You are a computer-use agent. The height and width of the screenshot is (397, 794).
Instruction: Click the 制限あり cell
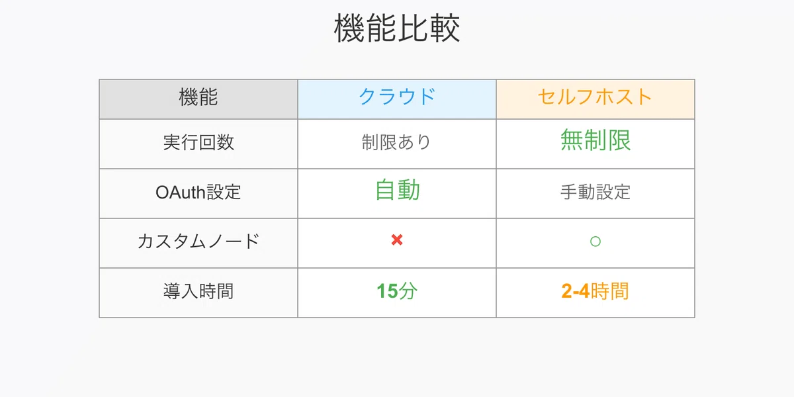coord(397,144)
